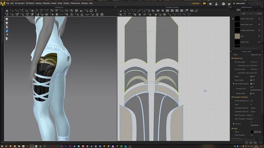The height and width of the screenshot is (148, 264).
Task: Expand the Pressure property
Action: click(x=233, y=124)
